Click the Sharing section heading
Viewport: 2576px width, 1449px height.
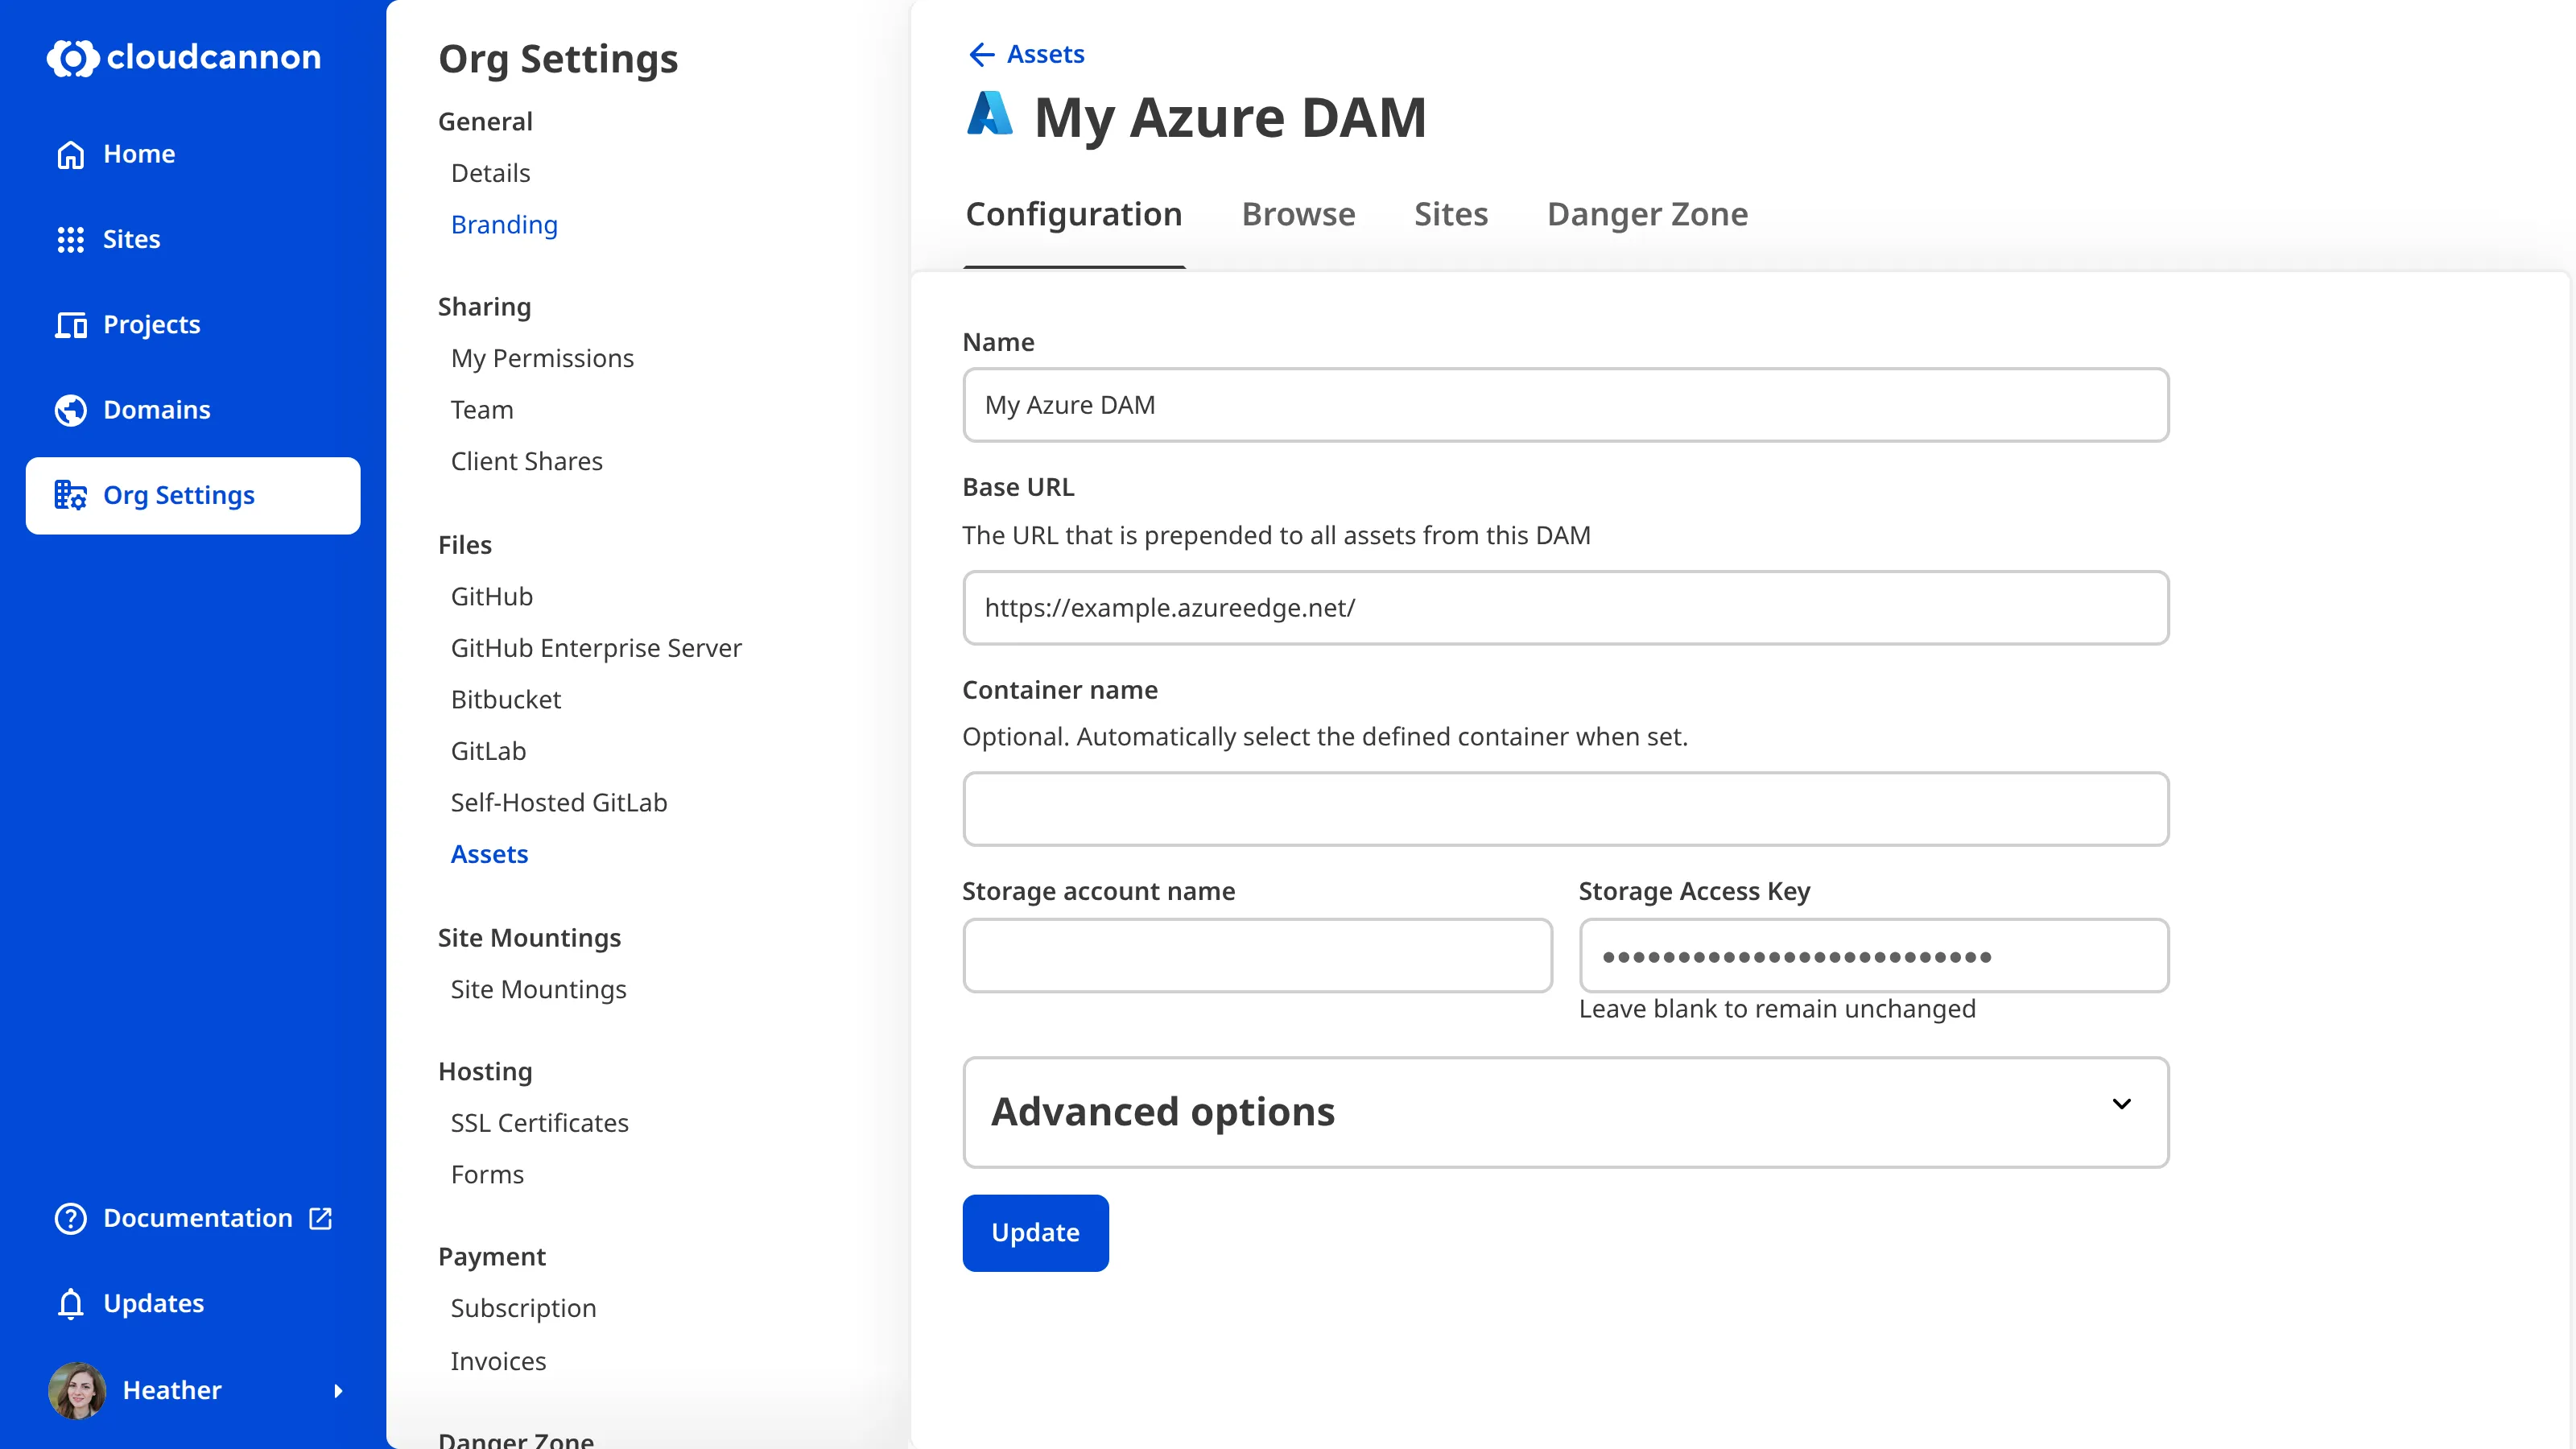click(484, 307)
